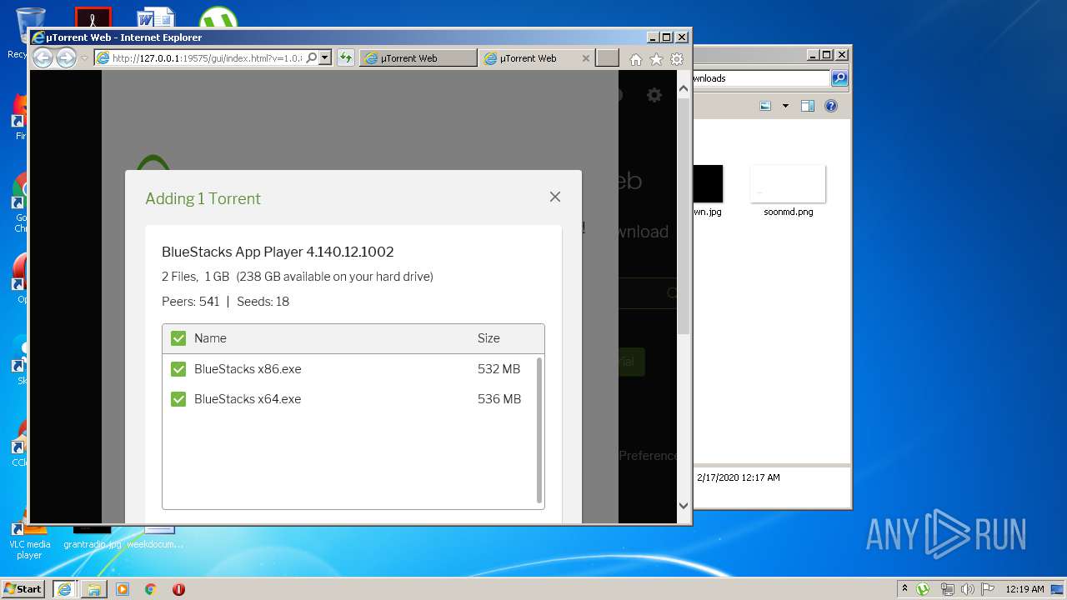Close the active µTorrent Web tab

coord(585,58)
